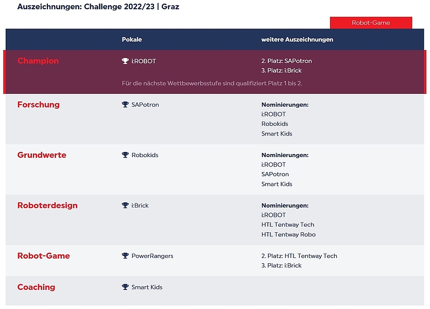Click the Pokale column header

[x=132, y=40]
